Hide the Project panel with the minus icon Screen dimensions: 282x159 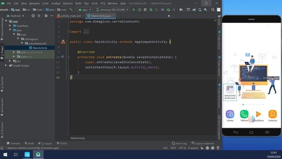[x=52, y=16]
